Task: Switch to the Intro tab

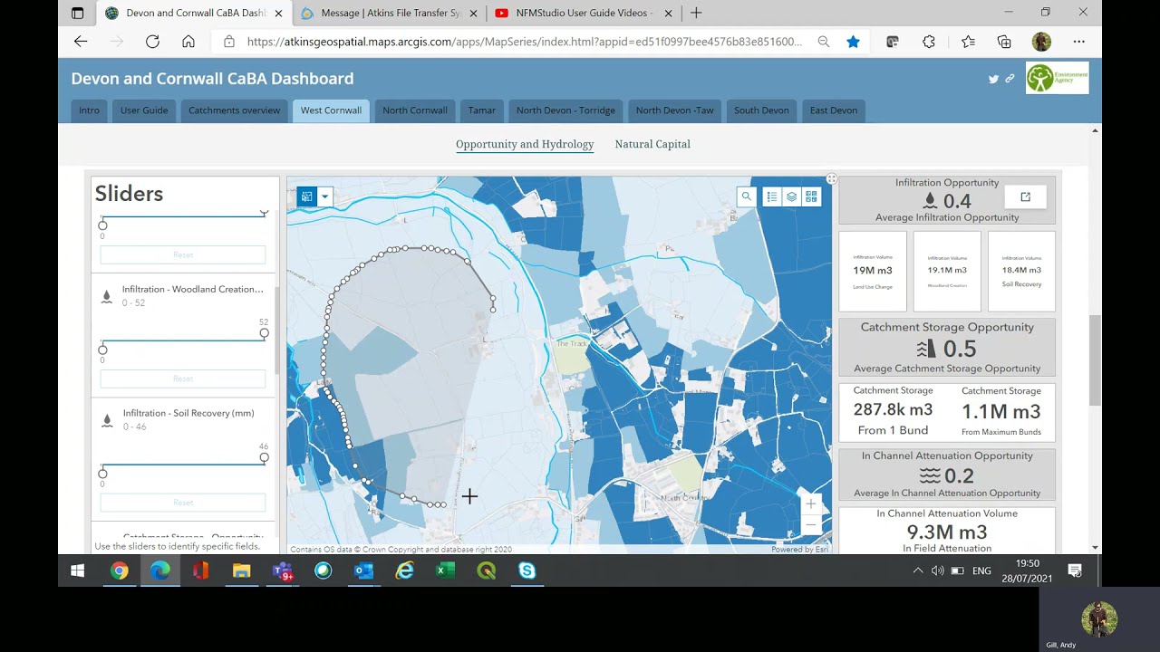Action: [89, 110]
